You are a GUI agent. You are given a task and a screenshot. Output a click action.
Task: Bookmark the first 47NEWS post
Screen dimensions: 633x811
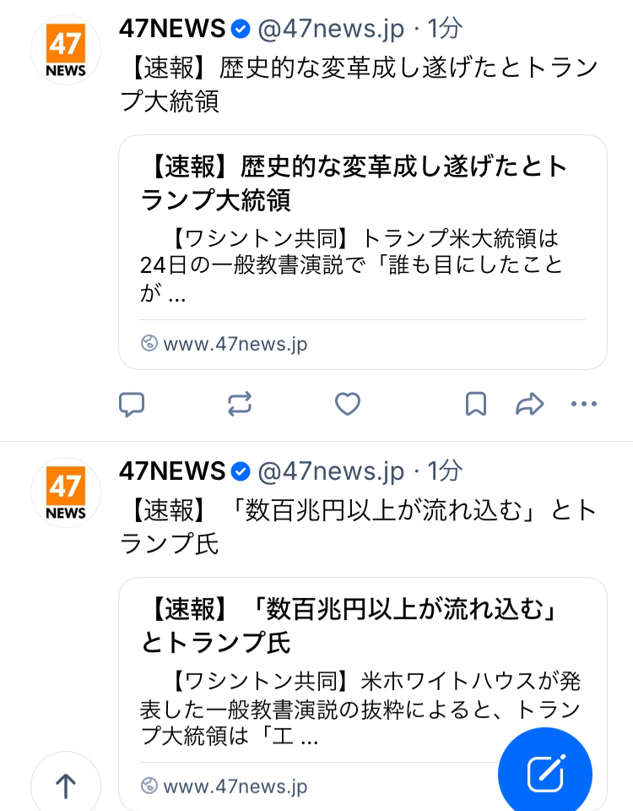(x=476, y=404)
